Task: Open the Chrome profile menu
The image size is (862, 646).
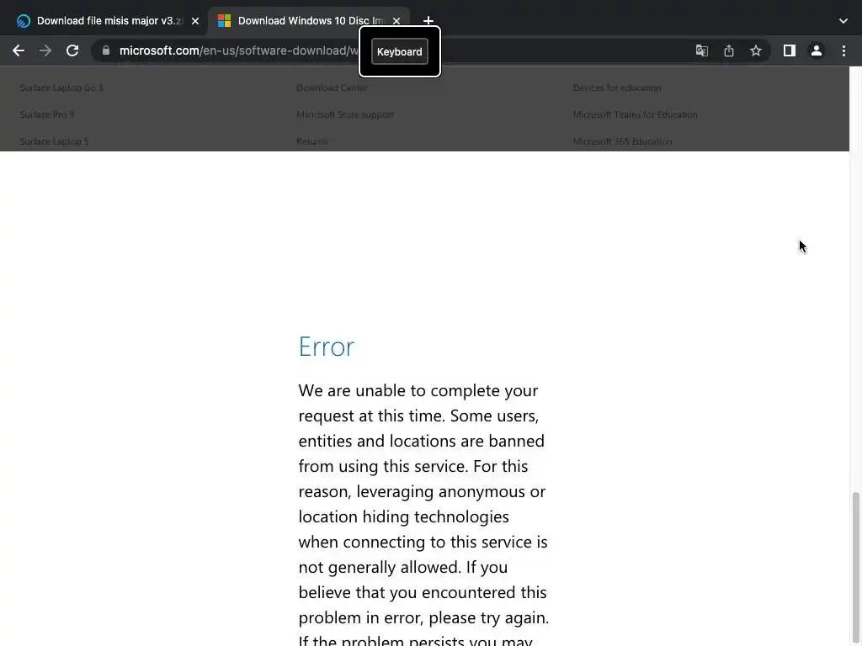Action: 817,51
